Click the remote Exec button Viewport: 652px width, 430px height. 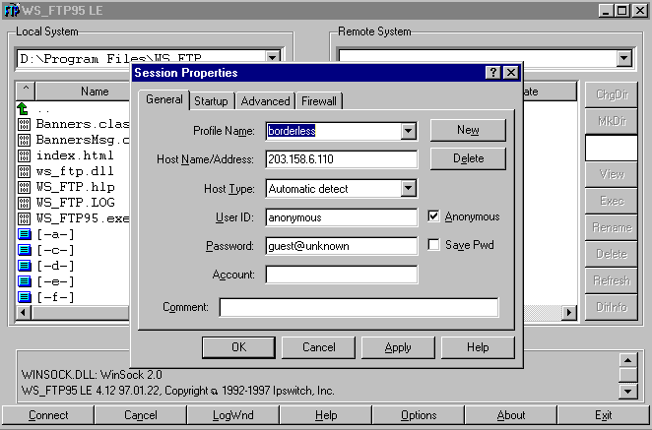[612, 201]
